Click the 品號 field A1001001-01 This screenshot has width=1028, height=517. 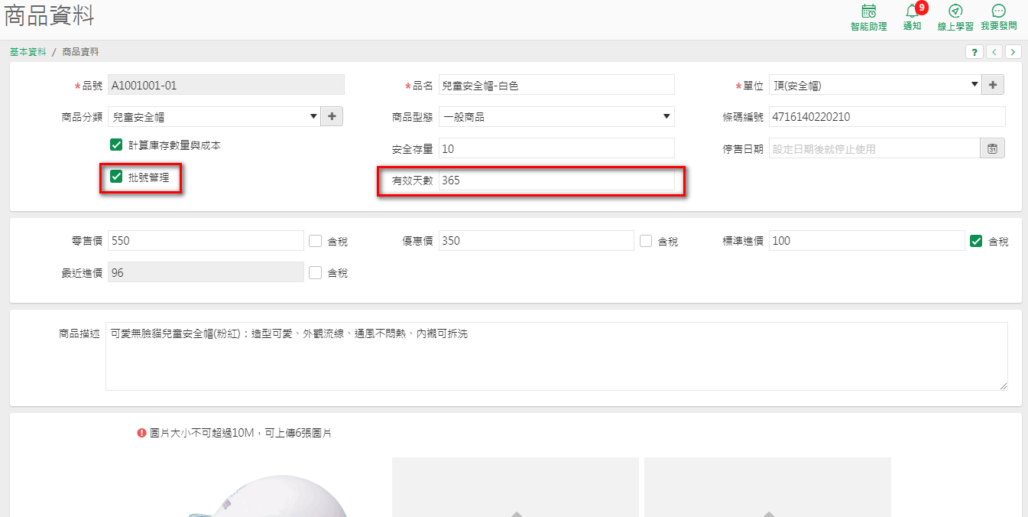(x=226, y=85)
